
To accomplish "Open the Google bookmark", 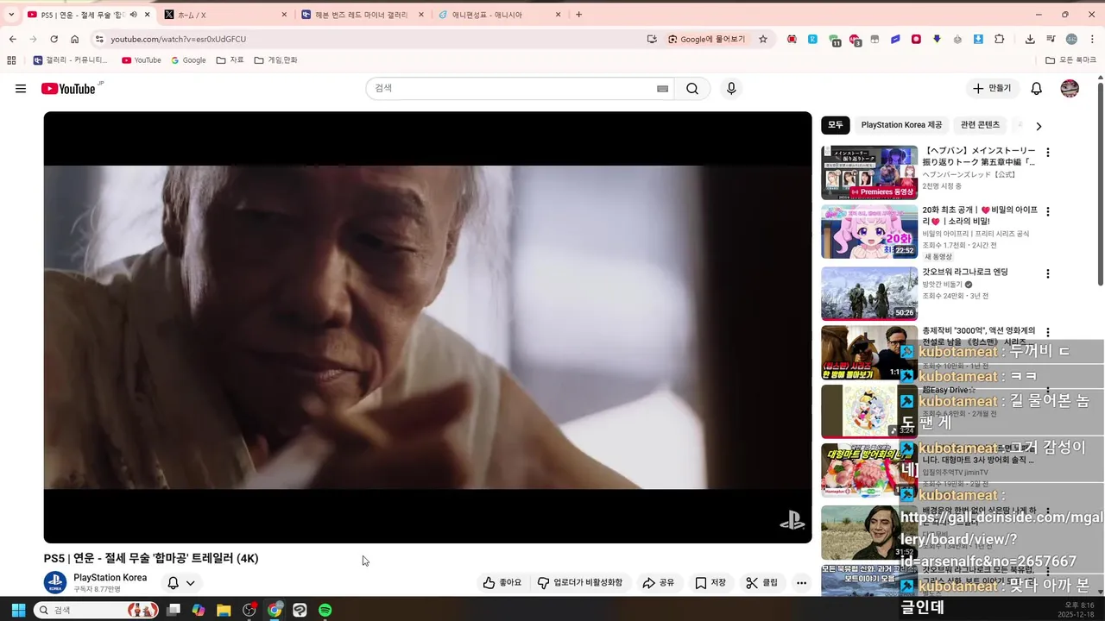I will click(x=188, y=60).
